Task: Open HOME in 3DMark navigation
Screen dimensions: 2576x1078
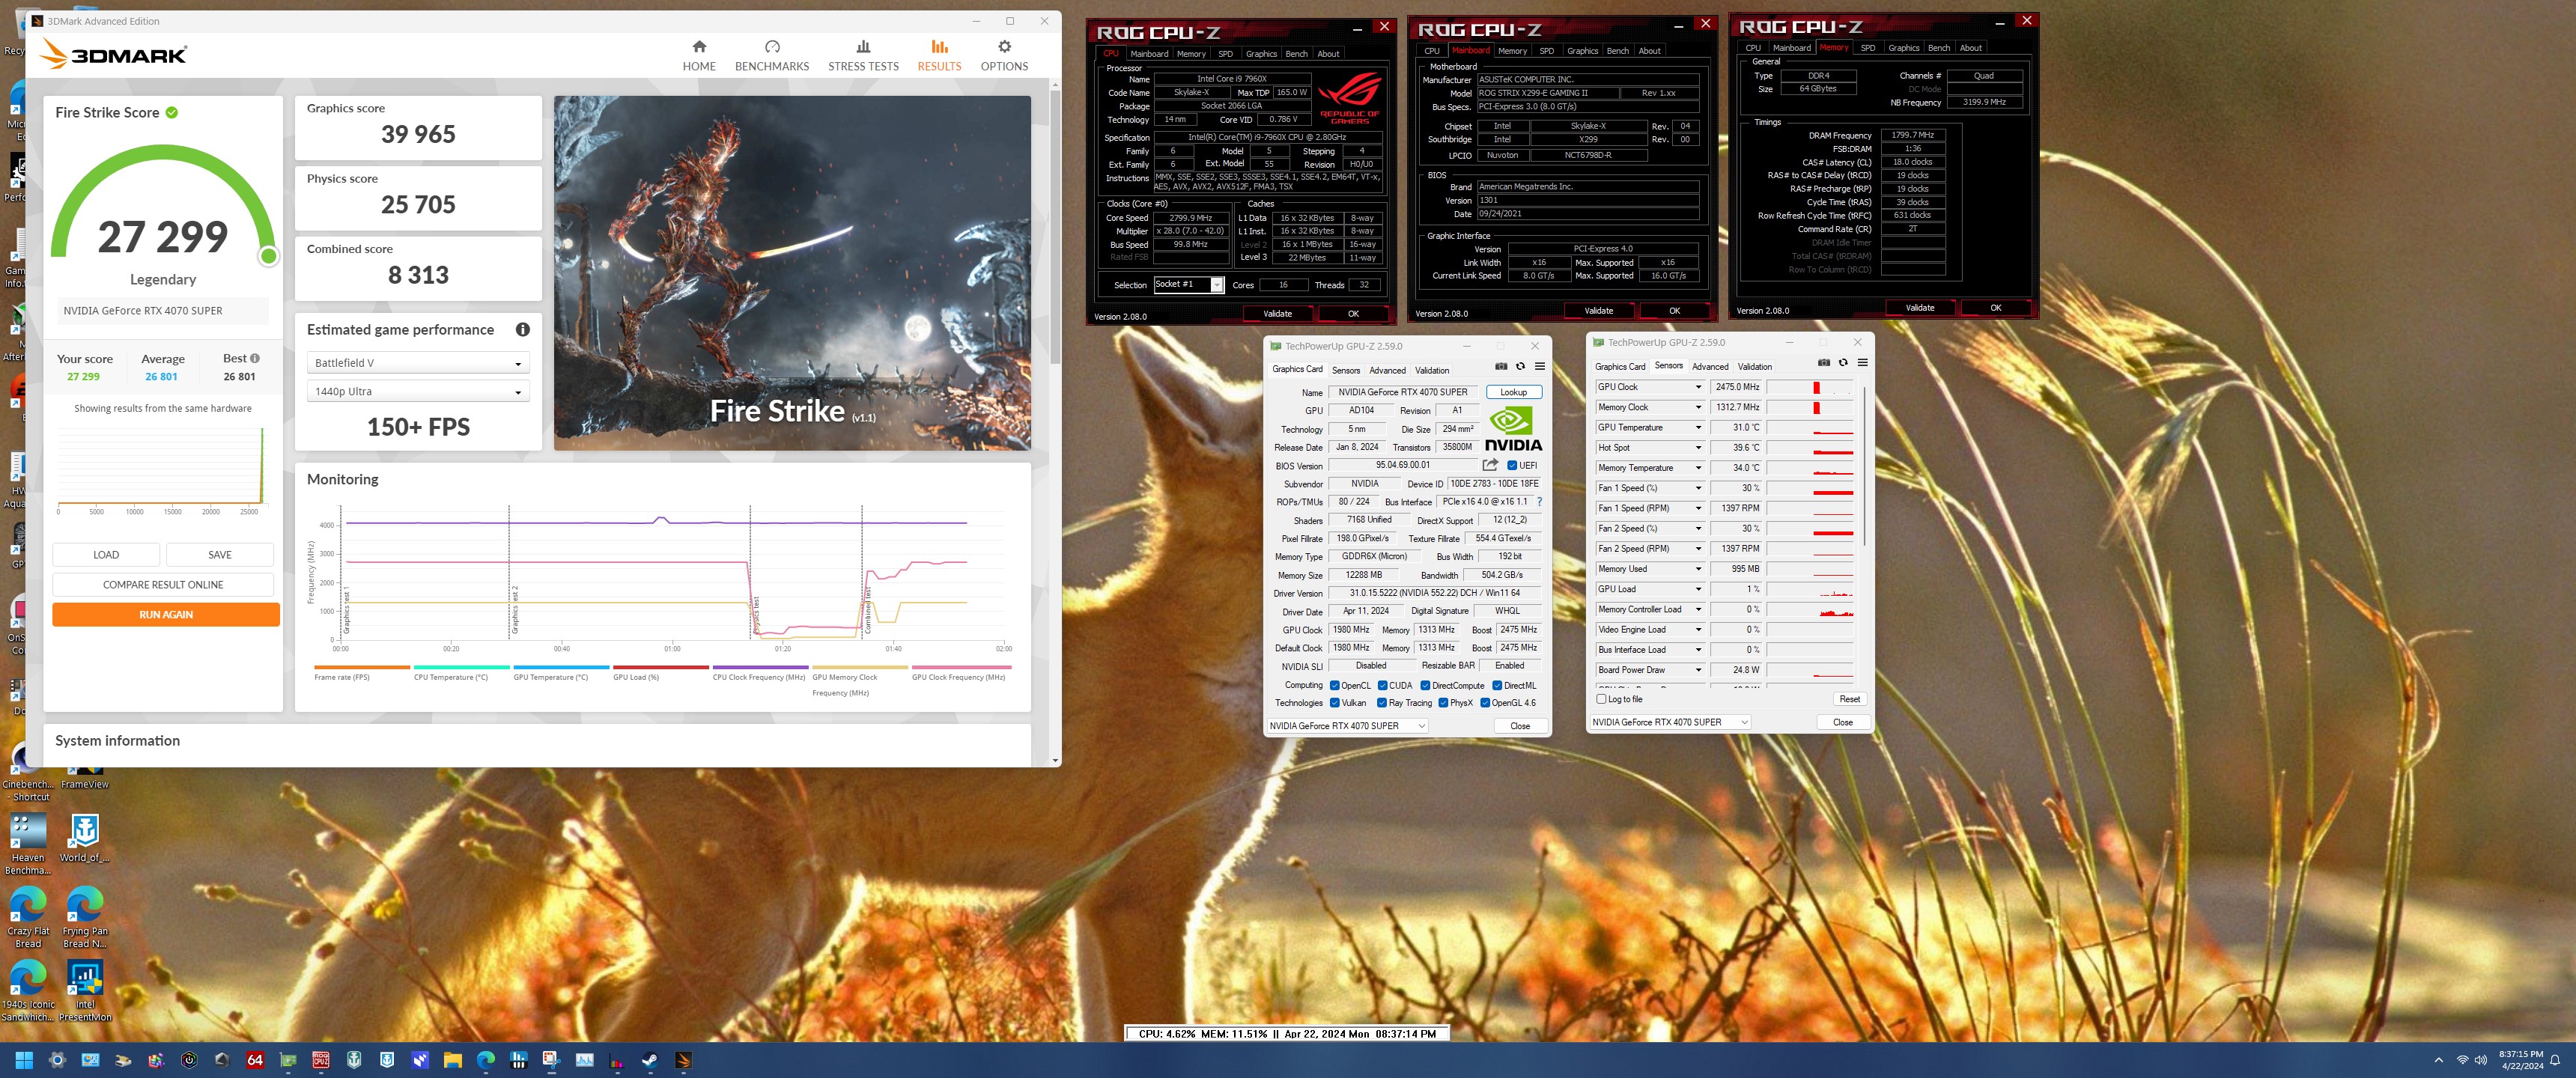Action: tap(699, 56)
